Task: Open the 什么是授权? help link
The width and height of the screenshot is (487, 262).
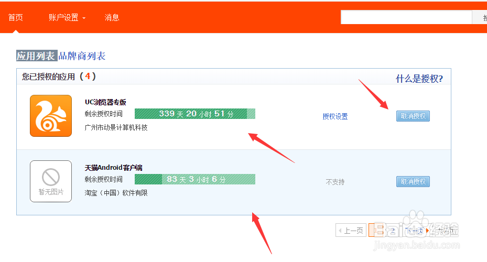Action: pyautogui.click(x=419, y=79)
